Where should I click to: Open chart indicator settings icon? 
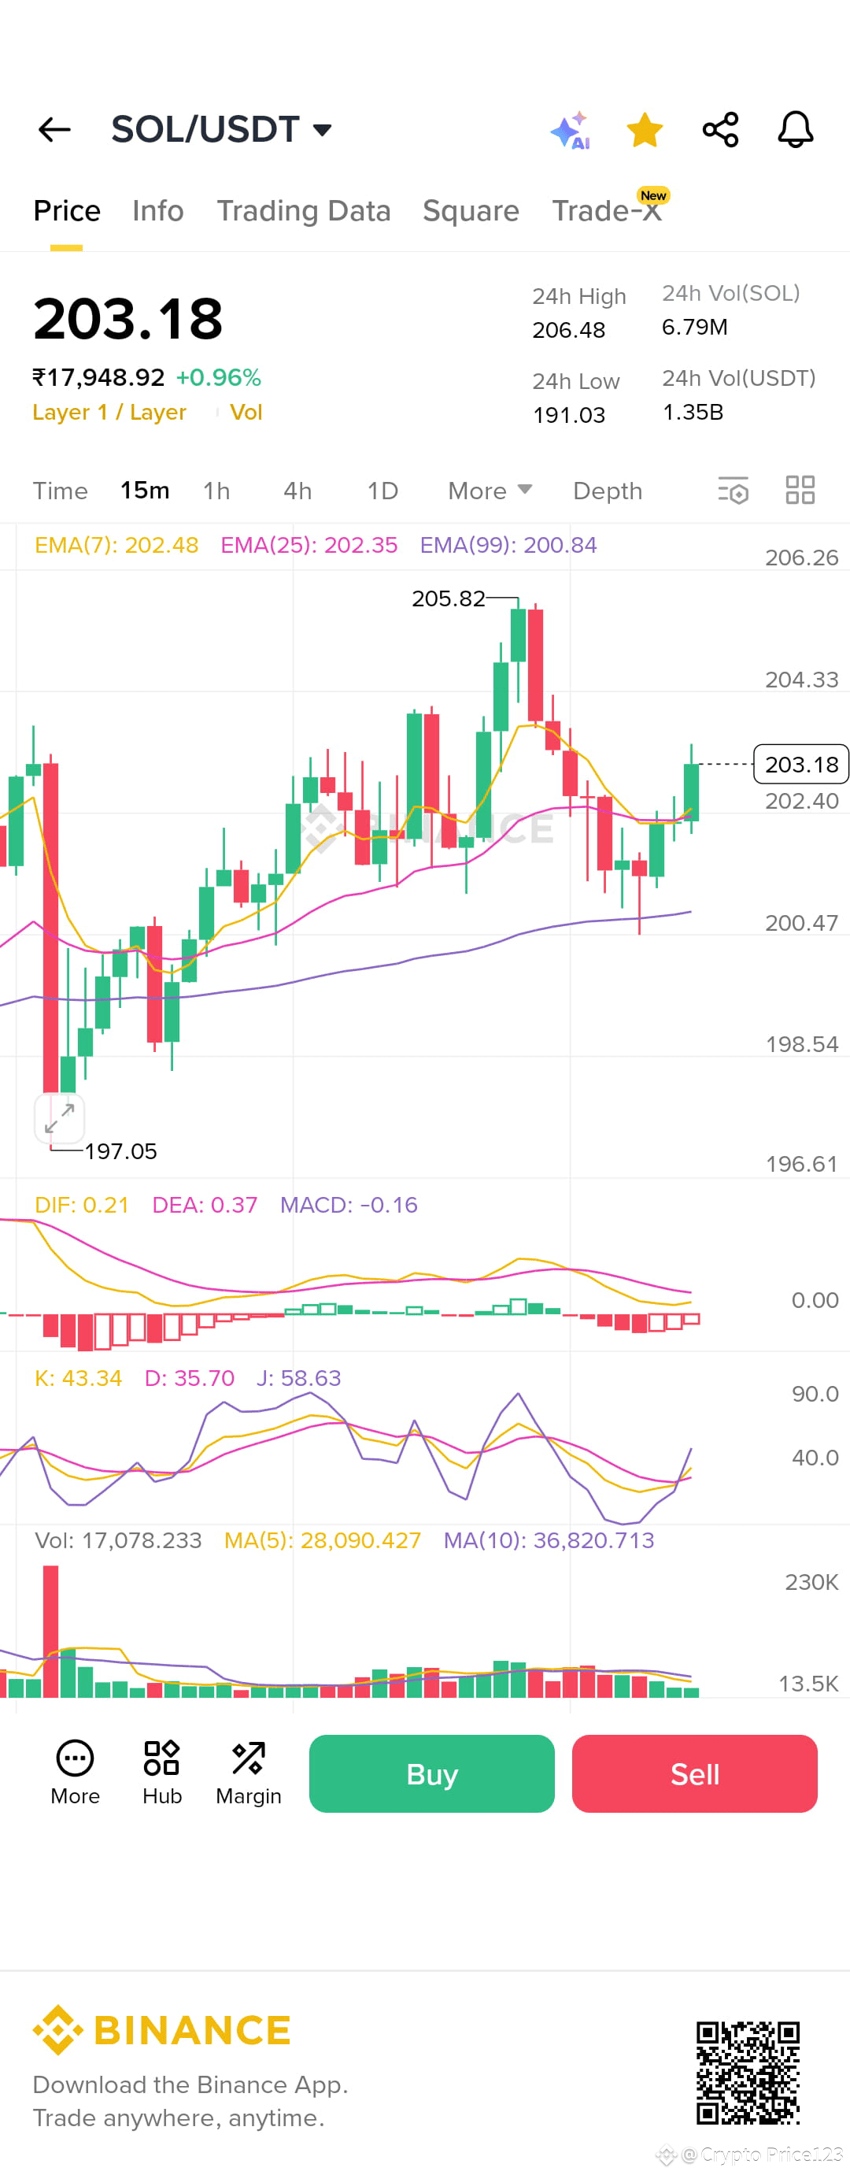click(733, 491)
